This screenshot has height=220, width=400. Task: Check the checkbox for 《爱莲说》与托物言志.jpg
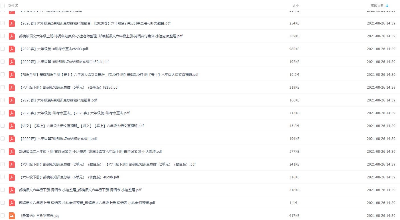[3, 215]
